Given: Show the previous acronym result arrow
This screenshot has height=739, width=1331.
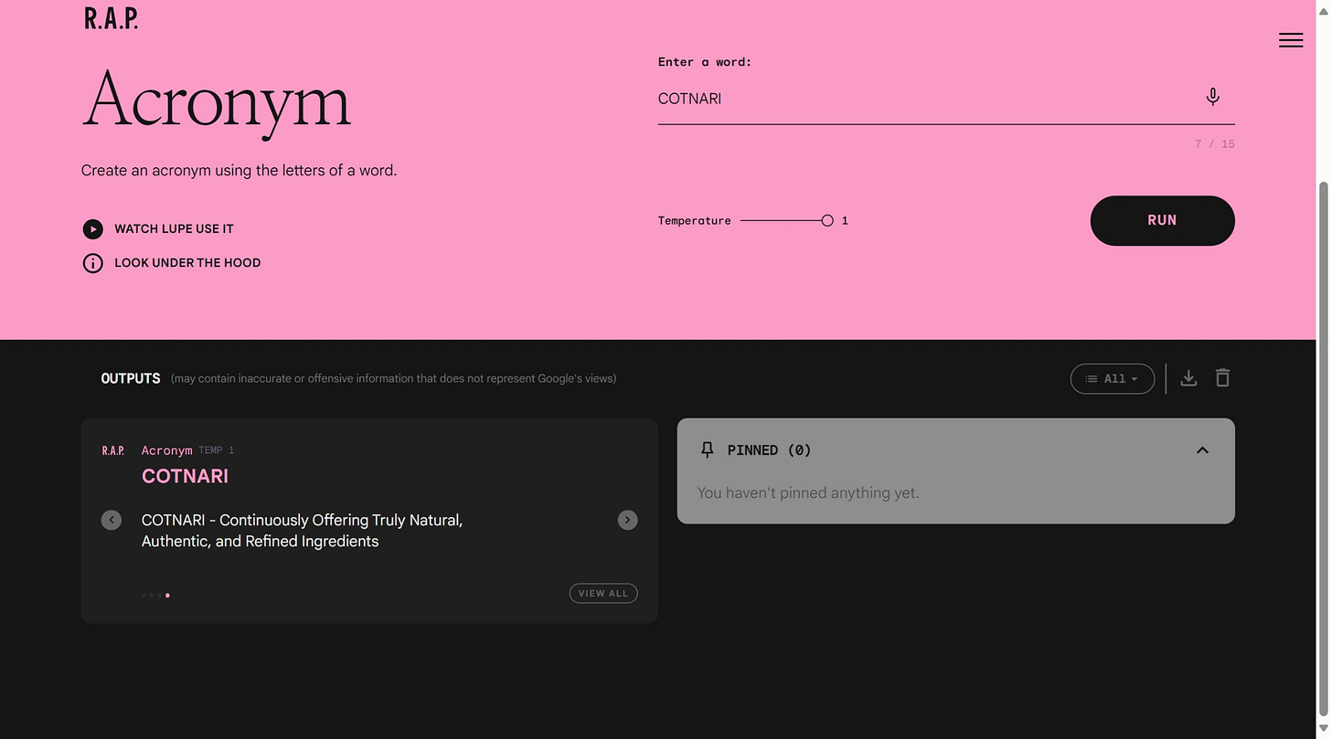Looking at the screenshot, I should (112, 520).
